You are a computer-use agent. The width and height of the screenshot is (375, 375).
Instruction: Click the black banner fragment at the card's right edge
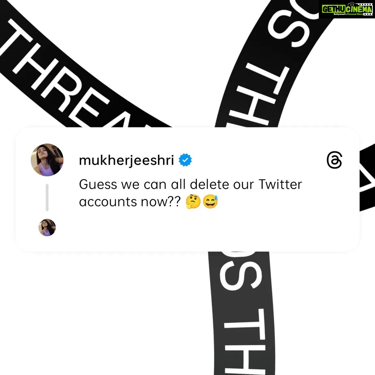[367, 177]
